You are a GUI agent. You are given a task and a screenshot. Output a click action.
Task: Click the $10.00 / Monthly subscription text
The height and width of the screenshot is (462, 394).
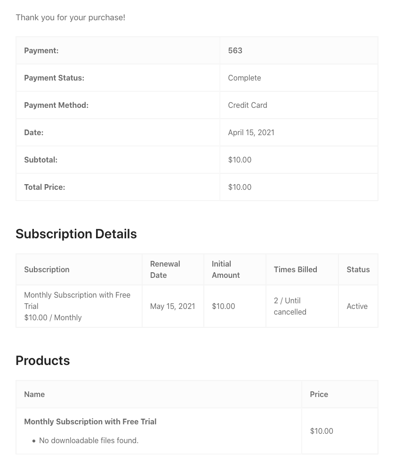coord(53,317)
